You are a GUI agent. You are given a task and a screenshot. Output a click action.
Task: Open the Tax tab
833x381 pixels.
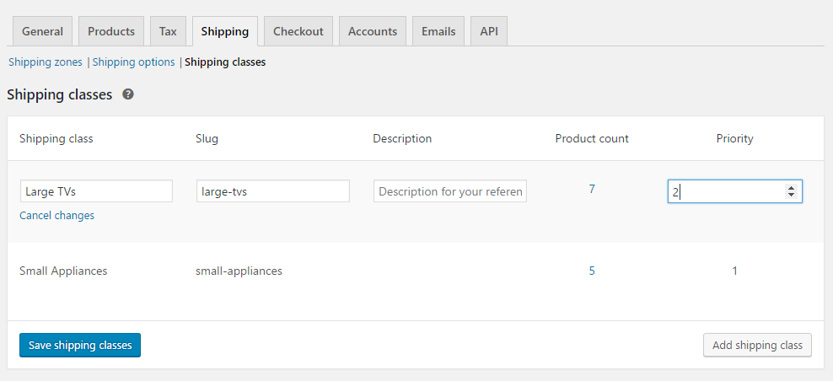click(168, 31)
